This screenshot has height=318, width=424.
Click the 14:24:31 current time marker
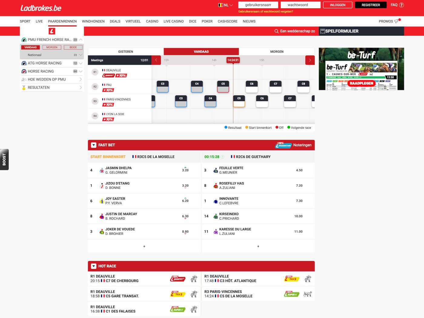tap(233, 60)
